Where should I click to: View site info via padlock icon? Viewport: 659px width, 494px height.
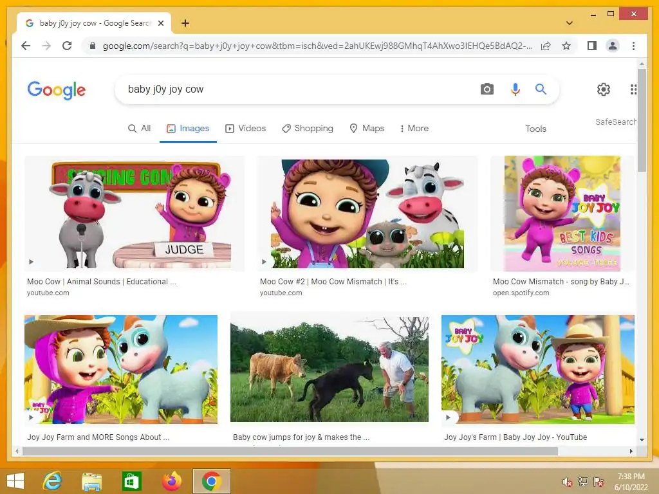[x=93, y=46]
